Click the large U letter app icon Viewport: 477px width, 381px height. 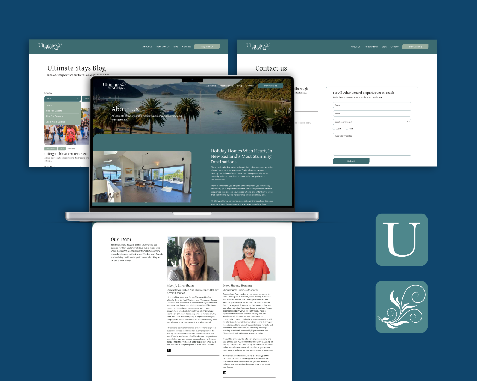tap(401, 240)
